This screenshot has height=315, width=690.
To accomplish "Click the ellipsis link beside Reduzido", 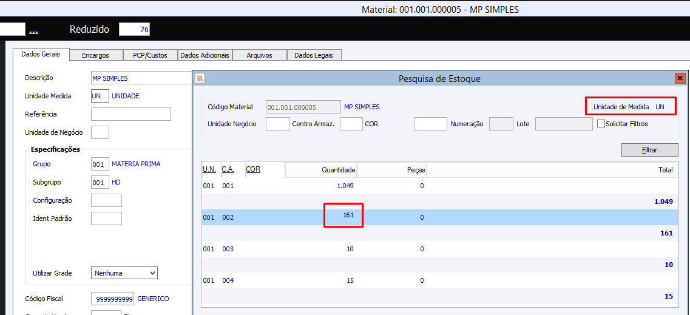I will [x=33, y=30].
